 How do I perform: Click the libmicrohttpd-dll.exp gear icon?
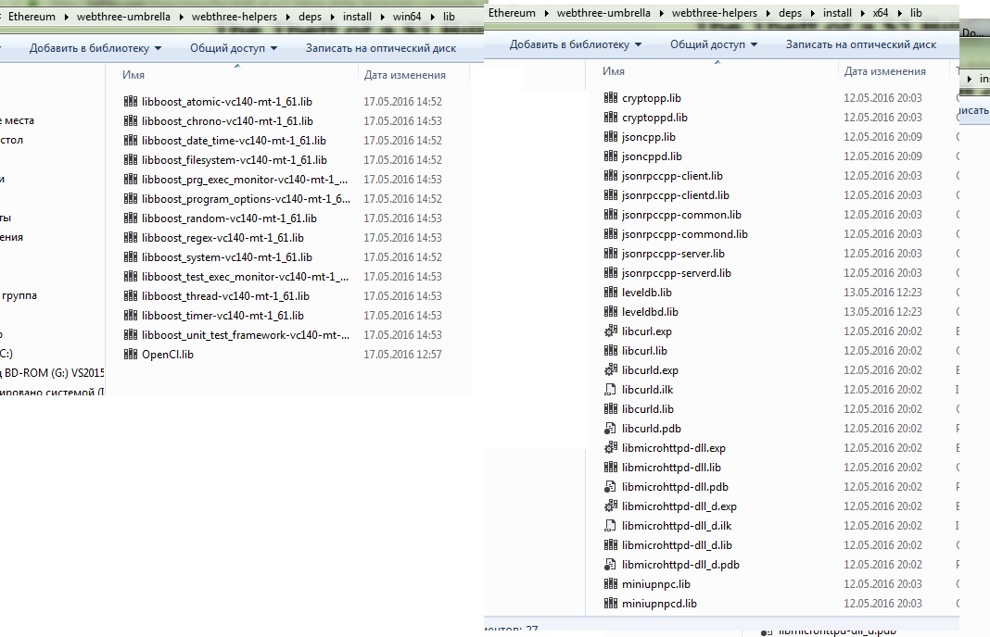point(611,448)
